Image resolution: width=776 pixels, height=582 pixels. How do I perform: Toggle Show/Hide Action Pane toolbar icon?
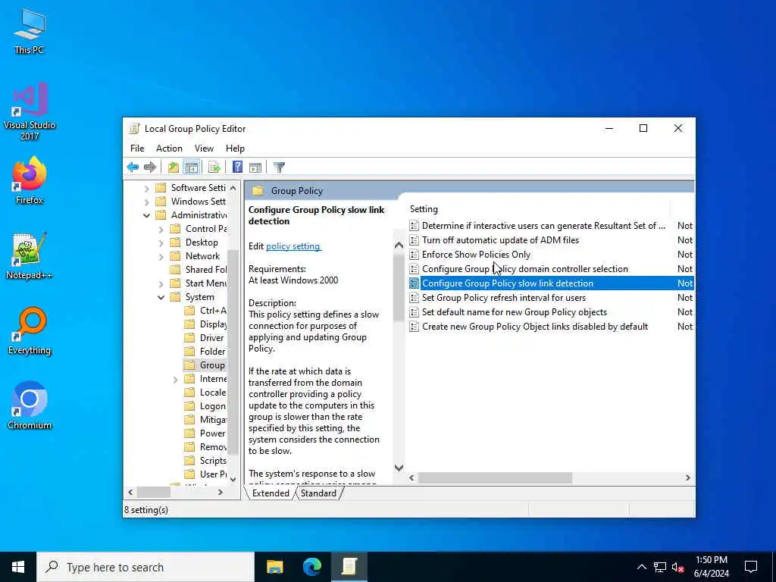pos(255,167)
